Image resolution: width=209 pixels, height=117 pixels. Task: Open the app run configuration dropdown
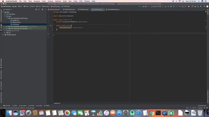click(145, 6)
